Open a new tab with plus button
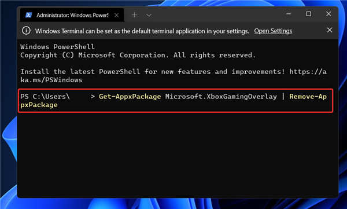The width and height of the screenshot is (347, 209). click(x=135, y=15)
